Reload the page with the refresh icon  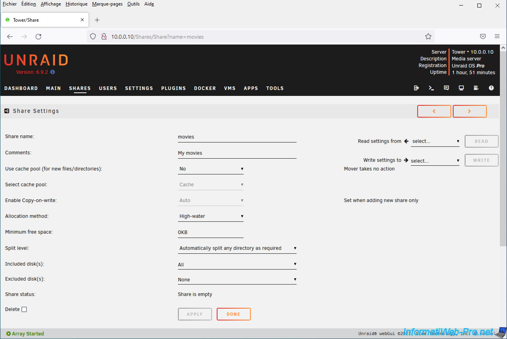point(38,37)
